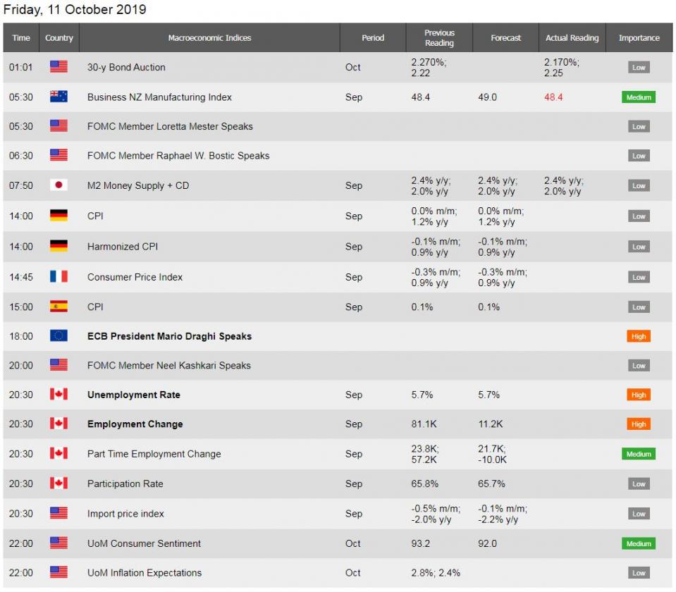The image size is (676, 592).
Task: Click the Canadian flag beside Unemployment Rate
Action: 59,395
